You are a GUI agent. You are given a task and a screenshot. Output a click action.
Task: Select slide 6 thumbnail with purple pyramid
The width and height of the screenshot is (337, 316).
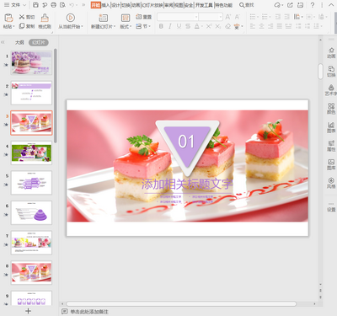[31, 212]
